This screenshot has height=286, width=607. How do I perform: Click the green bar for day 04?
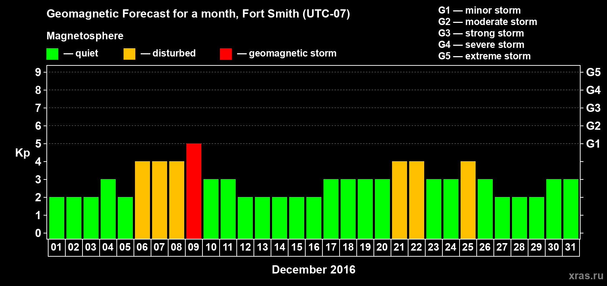click(x=108, y=209)
